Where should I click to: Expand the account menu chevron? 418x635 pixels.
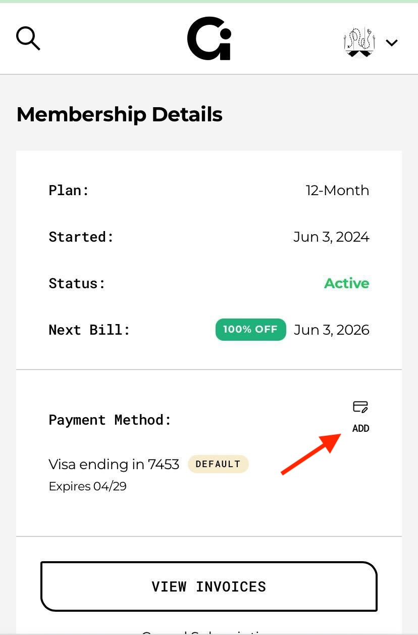click(392, 42)
